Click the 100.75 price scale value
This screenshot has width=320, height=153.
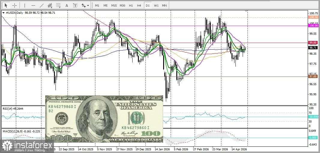(x=314, y=13)
